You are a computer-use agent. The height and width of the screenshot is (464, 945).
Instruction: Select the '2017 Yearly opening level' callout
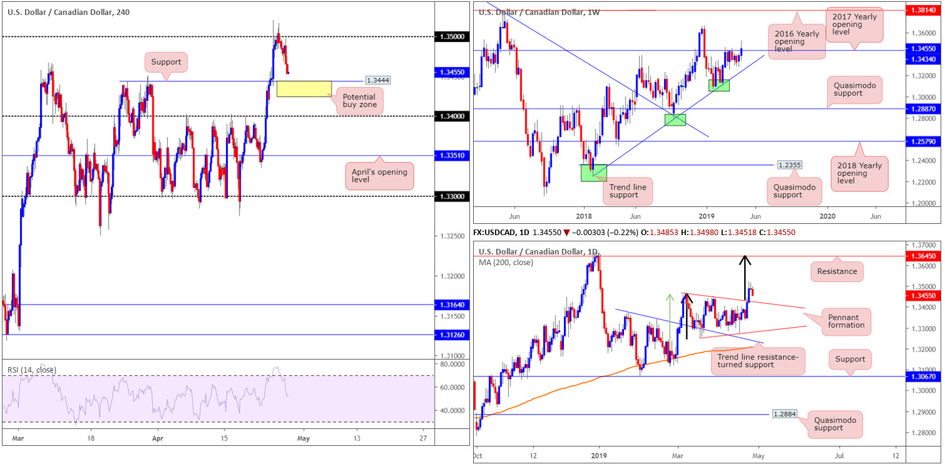pos(854,26)
